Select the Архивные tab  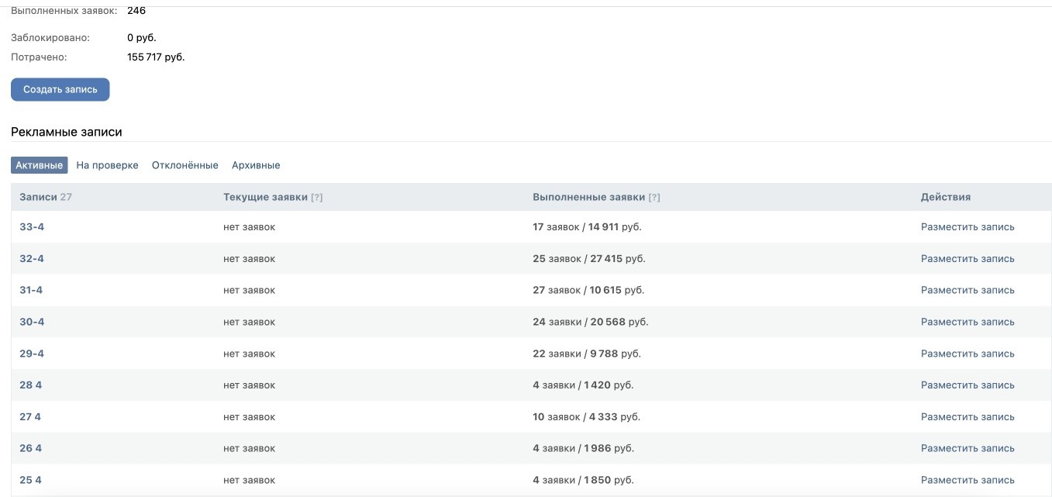pos(256,165)
